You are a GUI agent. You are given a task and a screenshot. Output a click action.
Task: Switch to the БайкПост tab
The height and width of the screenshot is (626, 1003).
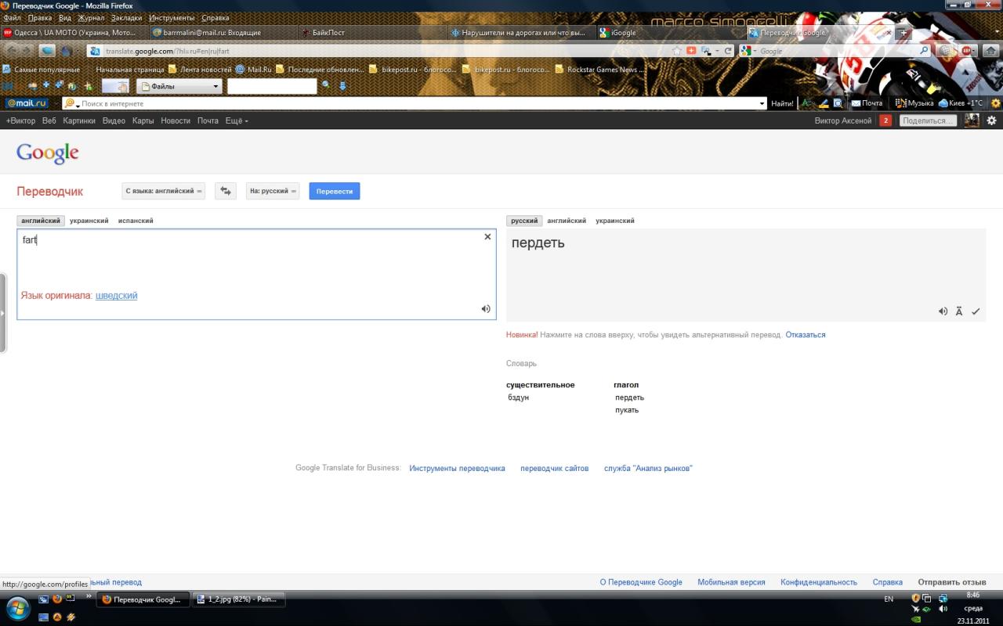coord(373,33)
